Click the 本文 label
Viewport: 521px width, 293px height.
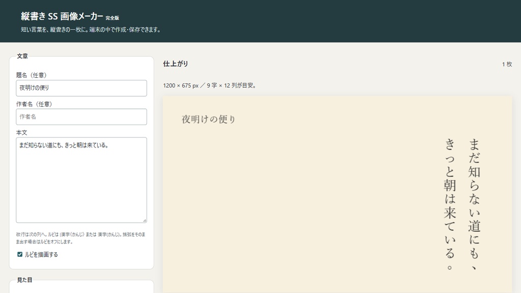click(21, 133)
